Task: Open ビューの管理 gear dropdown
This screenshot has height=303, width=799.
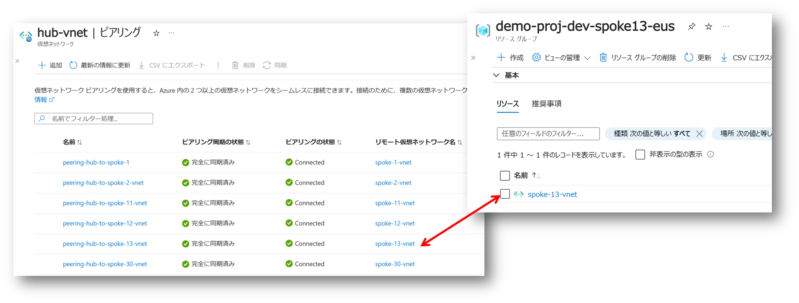Action: click(561, 58)
